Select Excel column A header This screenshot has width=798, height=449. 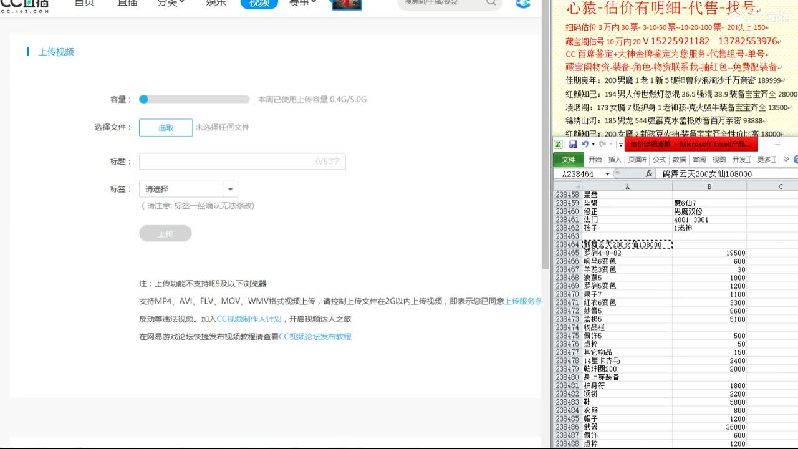627,186
